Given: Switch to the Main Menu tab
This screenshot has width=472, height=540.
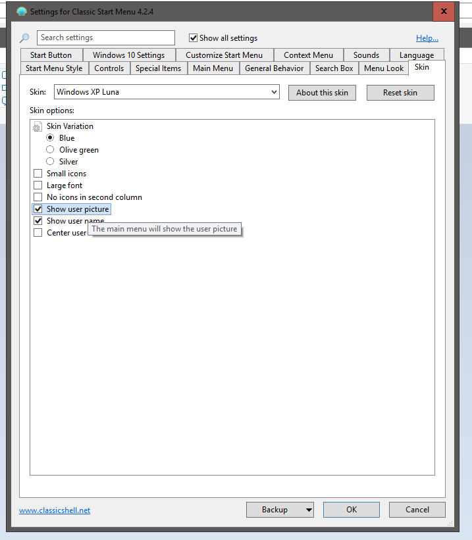Looking at the screenshot, I should pyautogui.click(x=213, y=68).
